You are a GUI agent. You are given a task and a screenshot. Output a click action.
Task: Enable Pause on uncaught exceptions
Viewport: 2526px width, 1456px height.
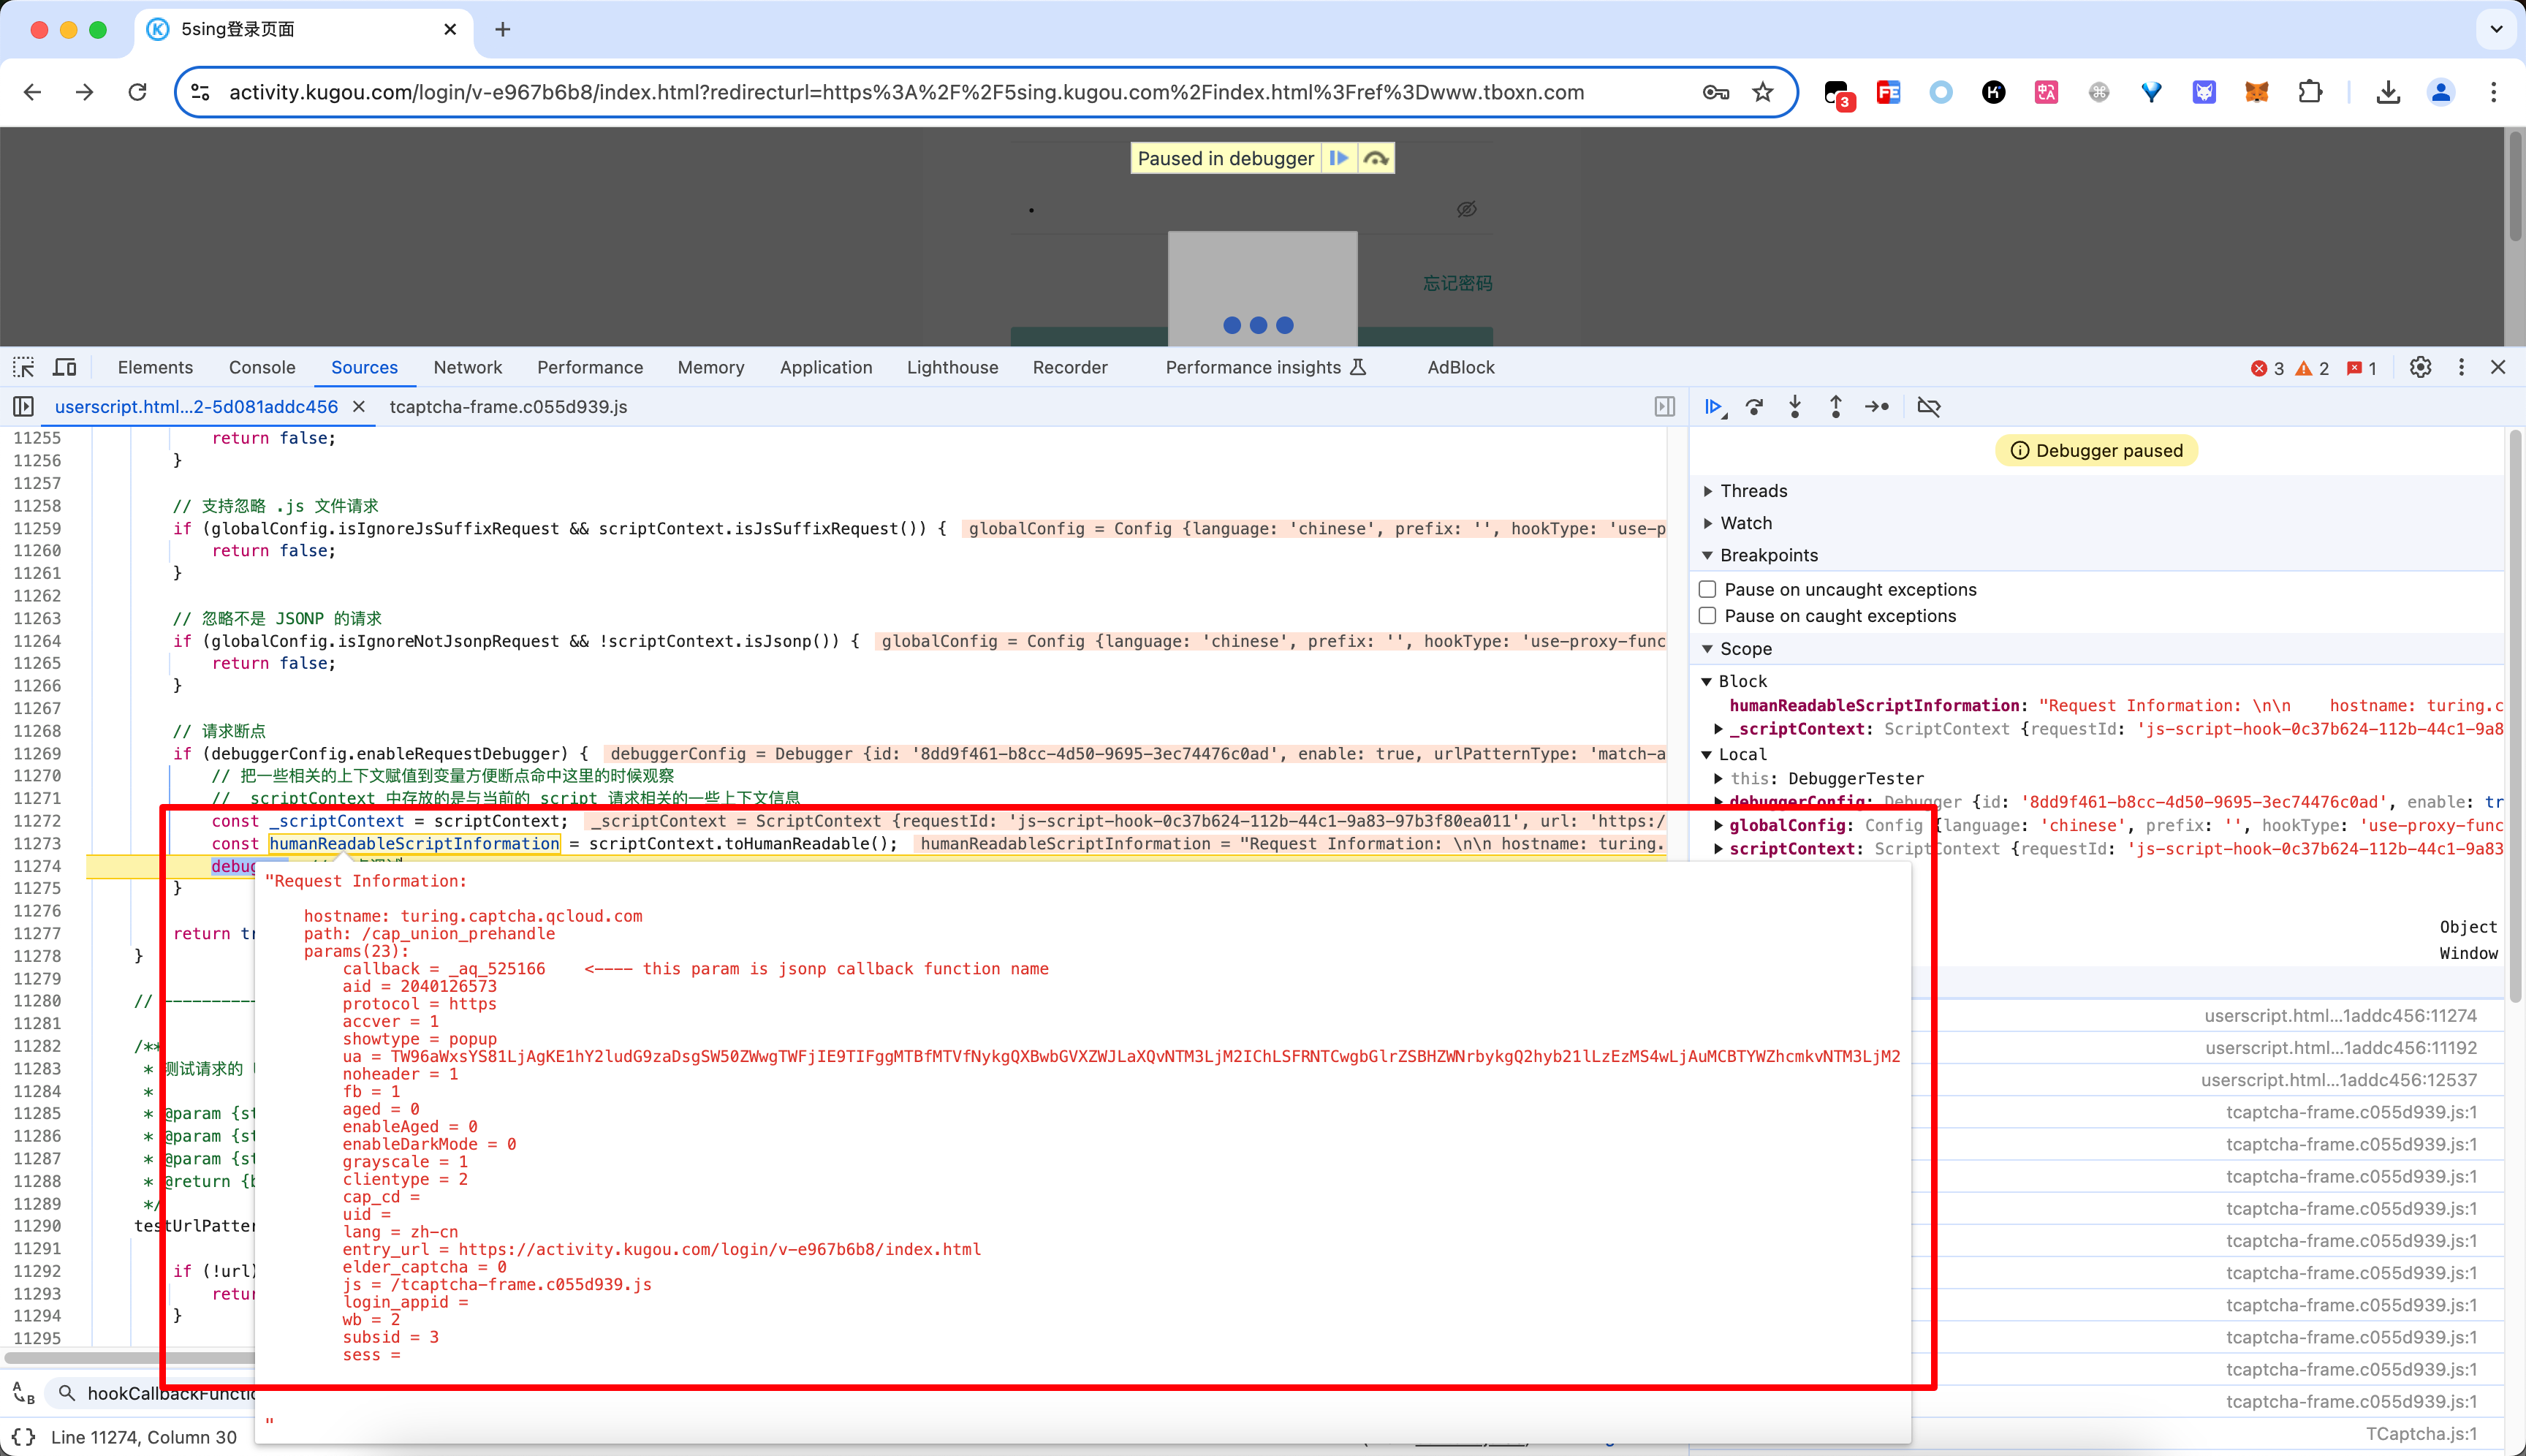tap(1708, 589)
